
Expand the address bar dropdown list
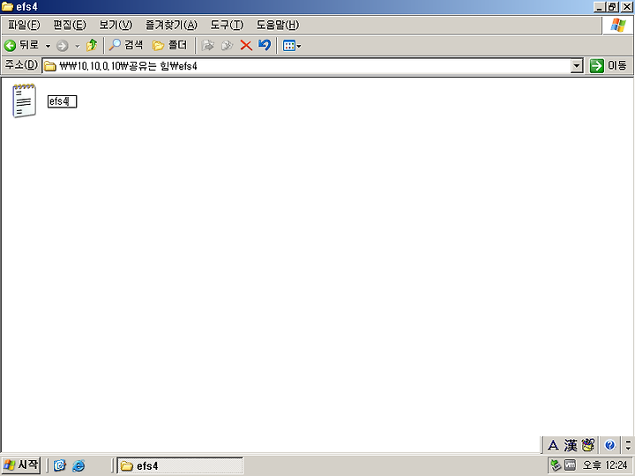tap(577, 66)
